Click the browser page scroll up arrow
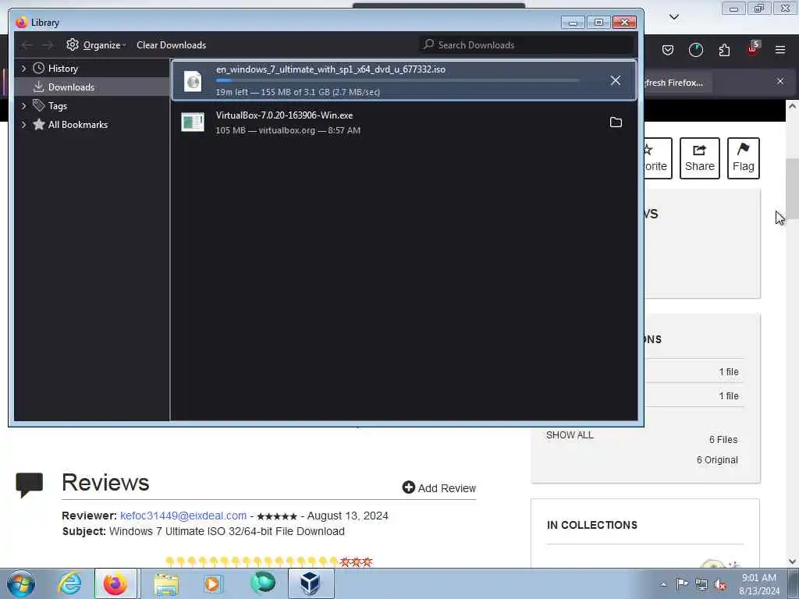Screen dimensions: 799x599 click(792, 106)
